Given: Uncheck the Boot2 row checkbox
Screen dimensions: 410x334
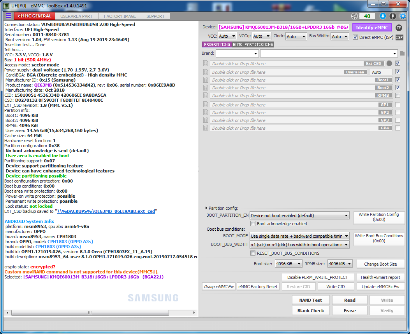Looking at the screenshot, I should click(398, 88).
